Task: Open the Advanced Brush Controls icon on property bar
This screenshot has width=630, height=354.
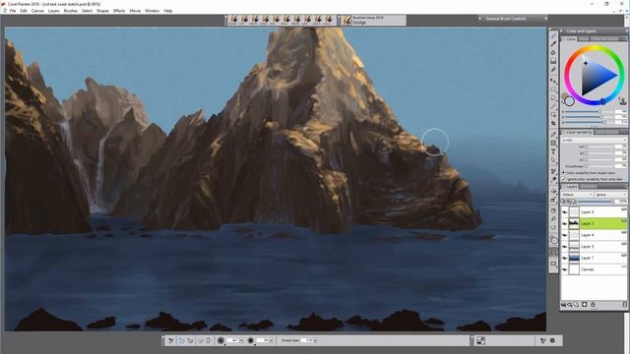Action: (x=542, y=340)
